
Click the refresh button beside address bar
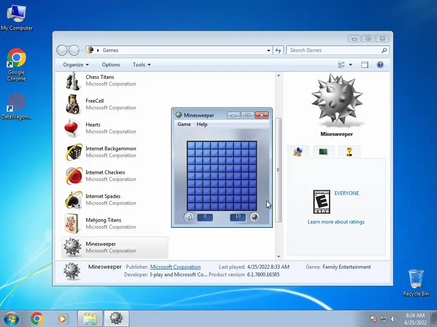coord(278,50)
